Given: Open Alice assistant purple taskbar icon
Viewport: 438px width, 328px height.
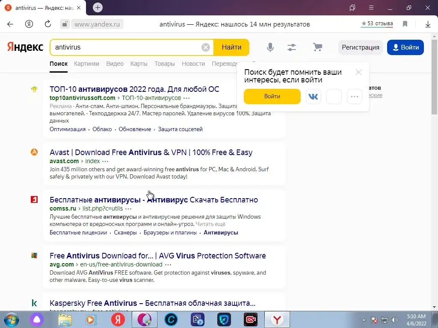Looking at the screenshot, I should (37, 320).
